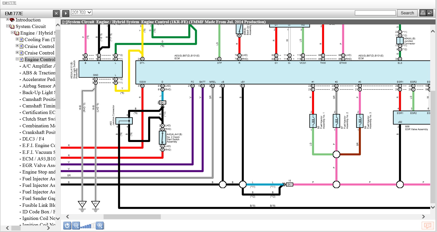
Task: Expand the Introduction tree node
Action: 8,19
